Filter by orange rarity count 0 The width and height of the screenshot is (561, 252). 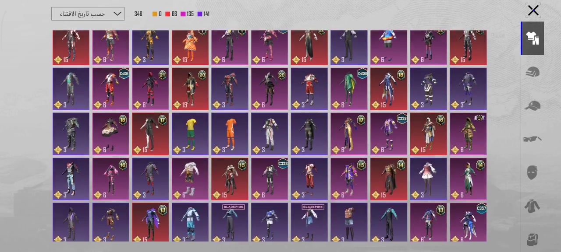tap(157, 14)
